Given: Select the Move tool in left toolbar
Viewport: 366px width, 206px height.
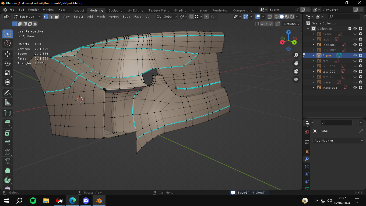Looking at the screenshot, I should pos(8,53).
